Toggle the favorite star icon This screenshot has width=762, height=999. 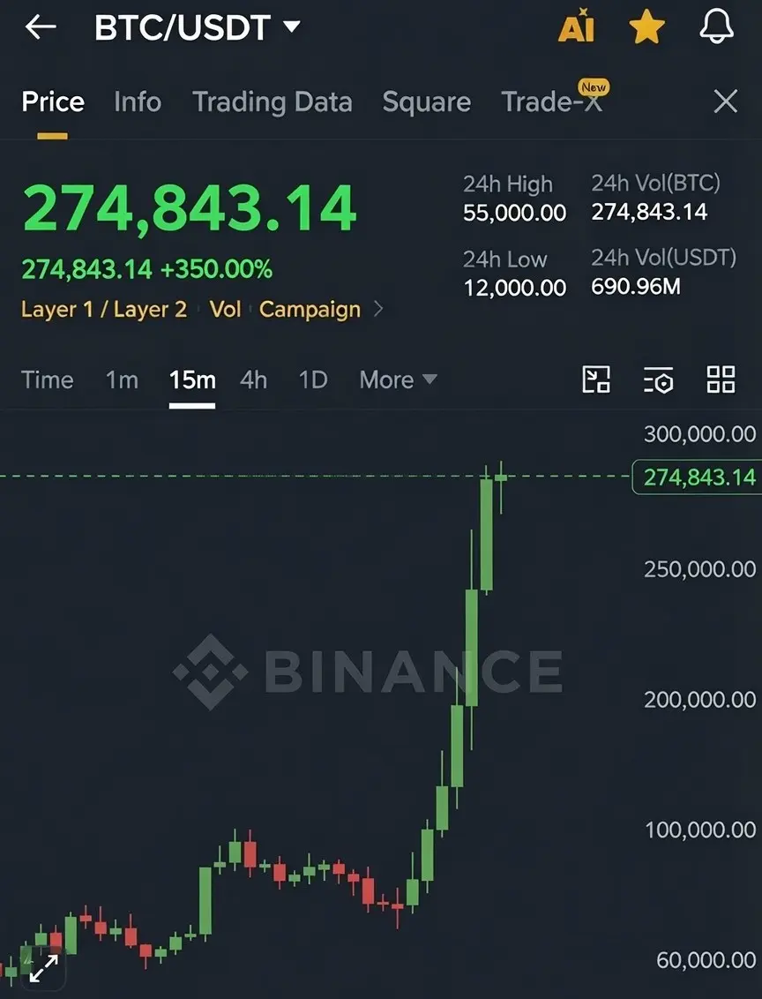click(x=646, y=28)
